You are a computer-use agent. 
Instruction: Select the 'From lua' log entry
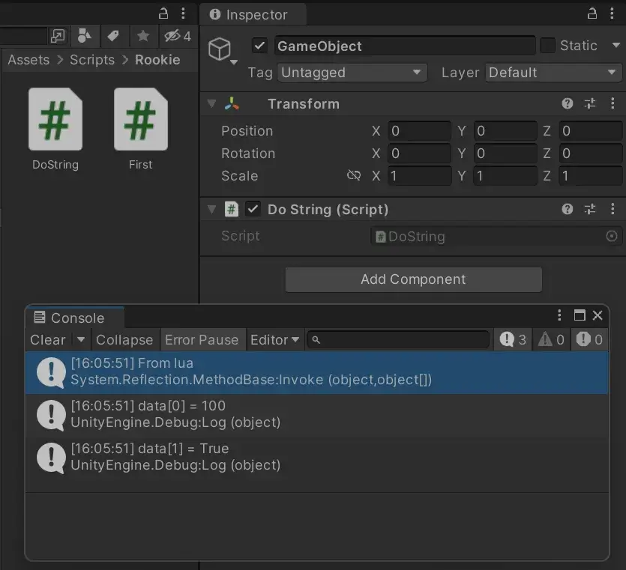[x=317, y=372]
